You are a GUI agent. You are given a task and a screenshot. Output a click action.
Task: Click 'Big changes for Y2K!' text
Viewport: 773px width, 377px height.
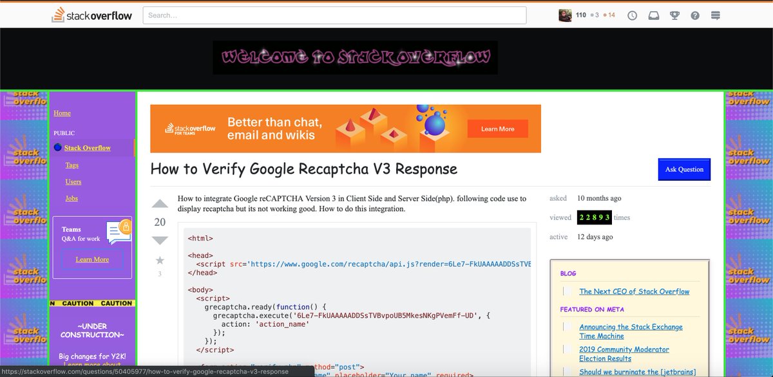pyautogui.click(x=92, y=356)
